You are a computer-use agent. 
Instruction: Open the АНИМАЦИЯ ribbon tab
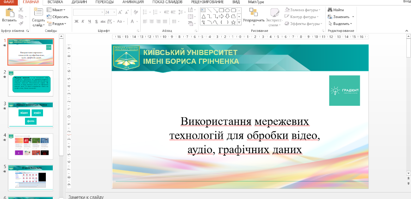tap(133, 2)
